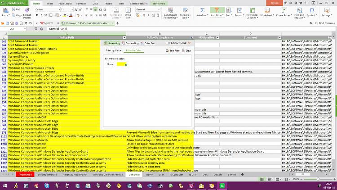Open the font name Calibri dropdown

[x=59, y=9]
